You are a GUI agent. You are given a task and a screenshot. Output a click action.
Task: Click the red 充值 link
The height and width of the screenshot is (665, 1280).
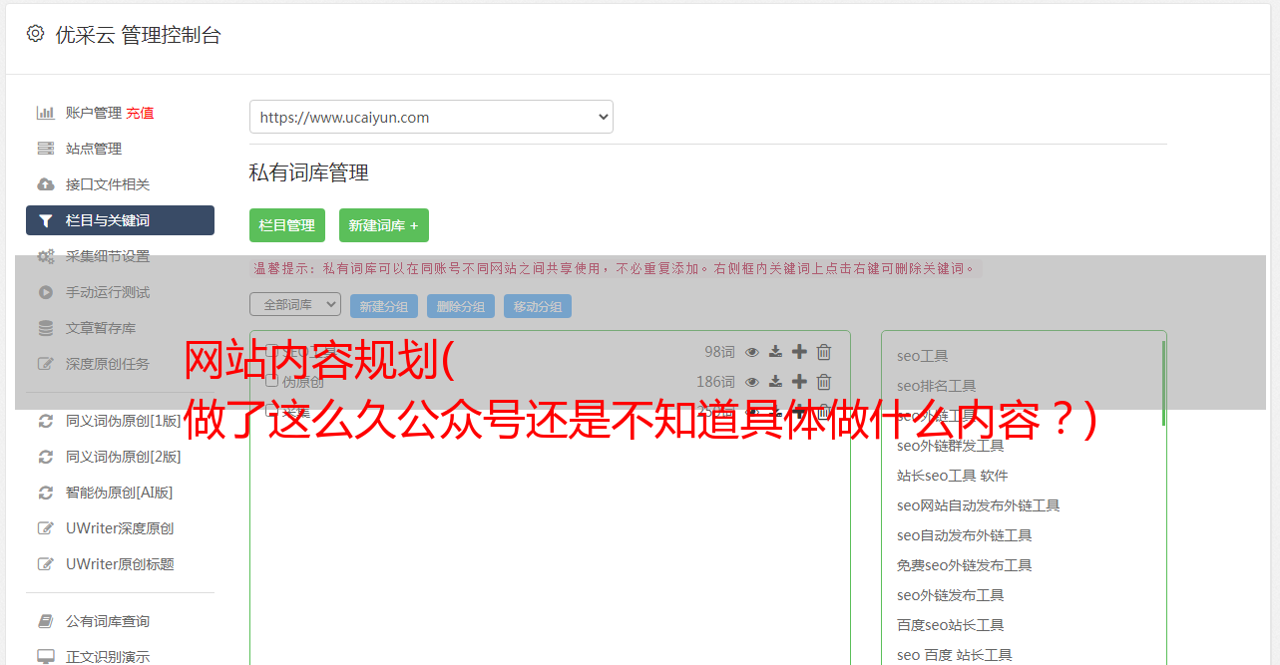coord(140,113)
